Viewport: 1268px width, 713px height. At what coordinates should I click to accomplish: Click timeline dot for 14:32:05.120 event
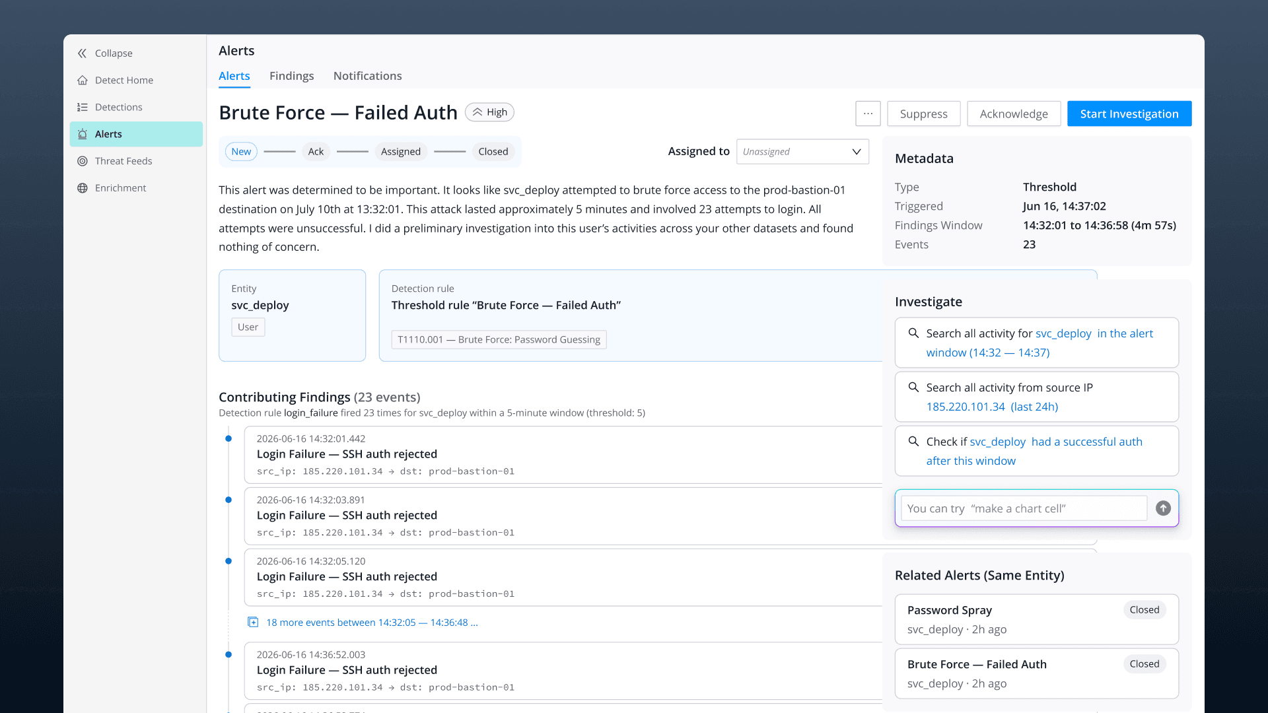(229, 561)
